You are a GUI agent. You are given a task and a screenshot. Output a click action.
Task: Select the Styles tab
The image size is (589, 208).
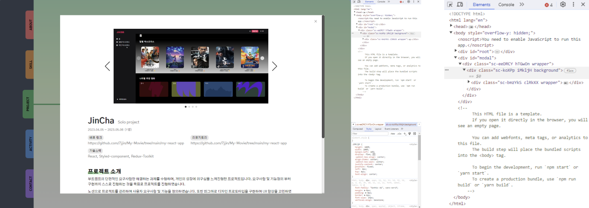point(369,129)
